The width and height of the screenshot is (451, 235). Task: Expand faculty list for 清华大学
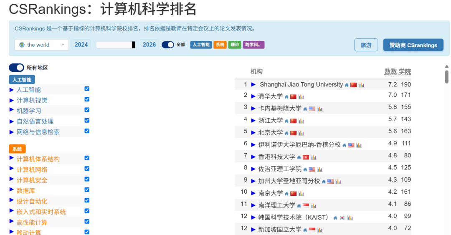(253, 96)
